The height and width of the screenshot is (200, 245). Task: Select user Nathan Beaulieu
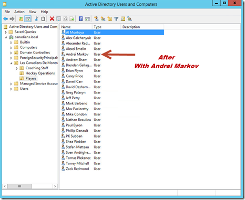[x=78, y=120]
